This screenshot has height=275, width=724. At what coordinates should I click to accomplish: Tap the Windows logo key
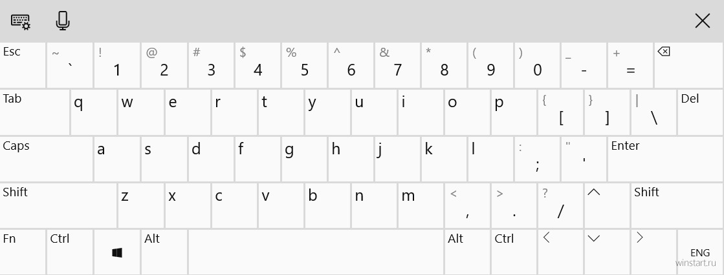(117, 252)
